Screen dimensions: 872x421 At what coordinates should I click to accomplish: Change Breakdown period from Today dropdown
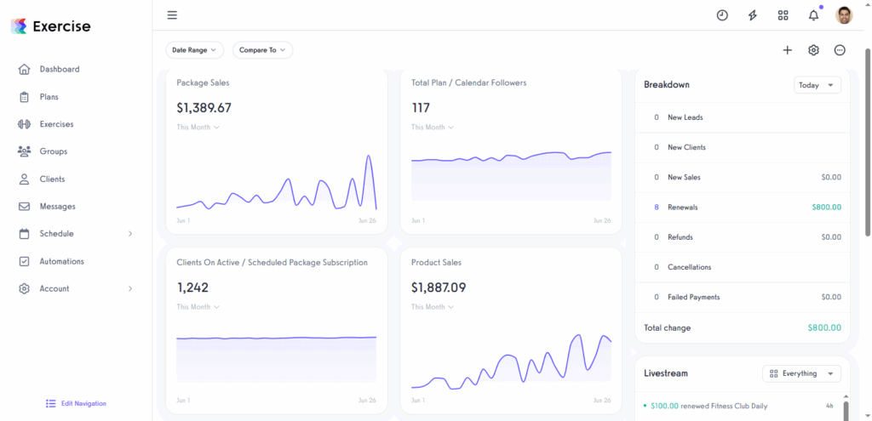point(817,85)
